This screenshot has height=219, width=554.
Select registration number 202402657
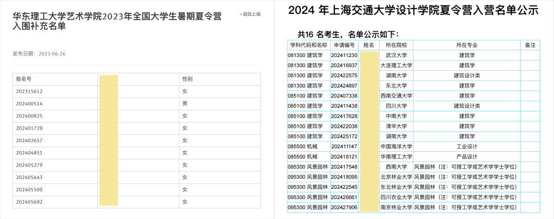point(29,141)
